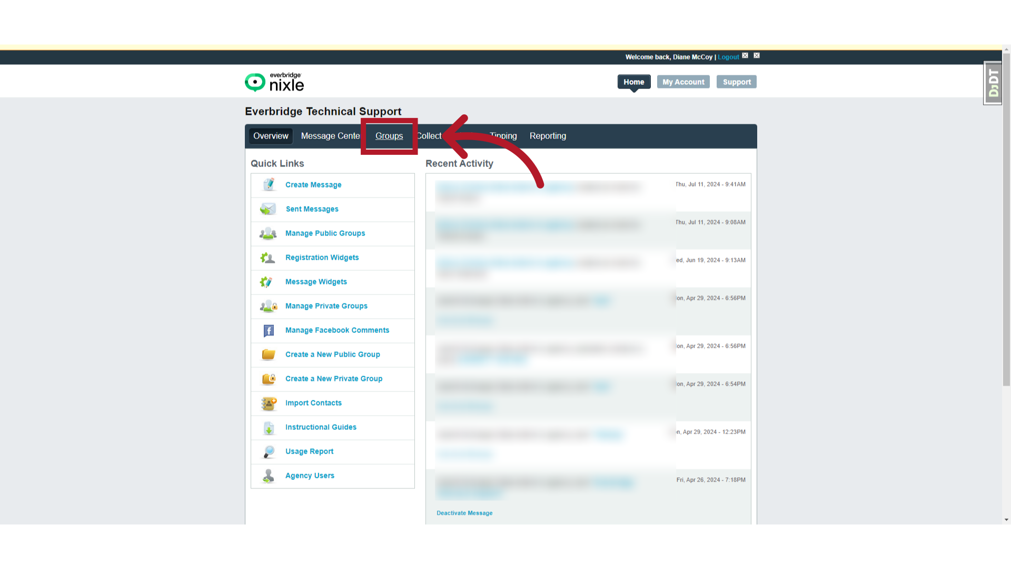Click the Create New Public Group folder icon
This screenshot has width=1011, height=569.
[269, 354]
